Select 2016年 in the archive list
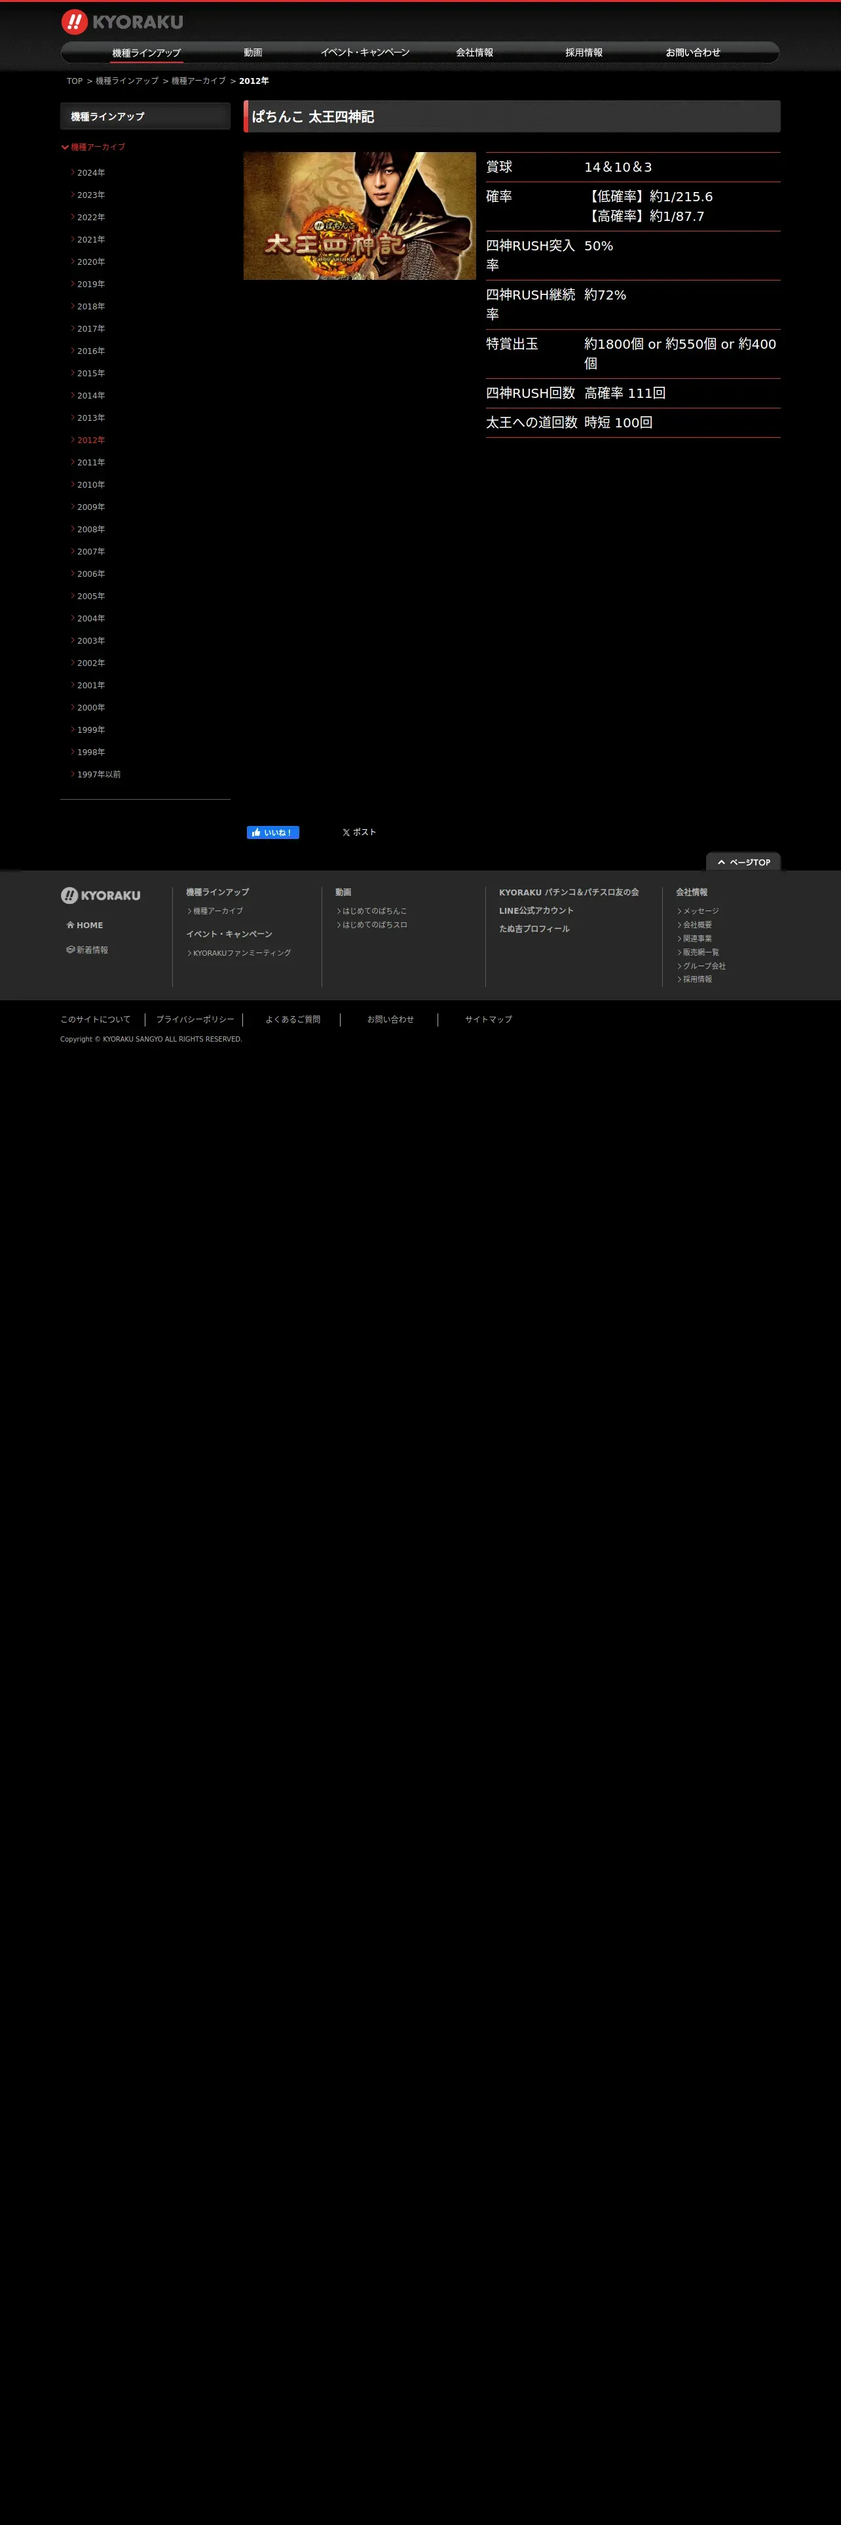This screenshot has height=2525, width=841. pos(90,351)
